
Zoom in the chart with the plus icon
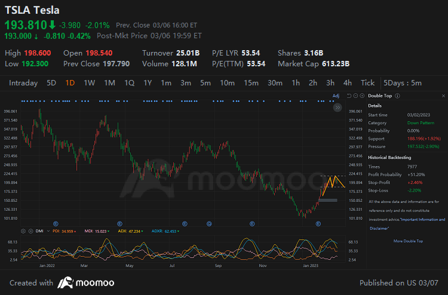pyautogui.click(x=362, y=96)
